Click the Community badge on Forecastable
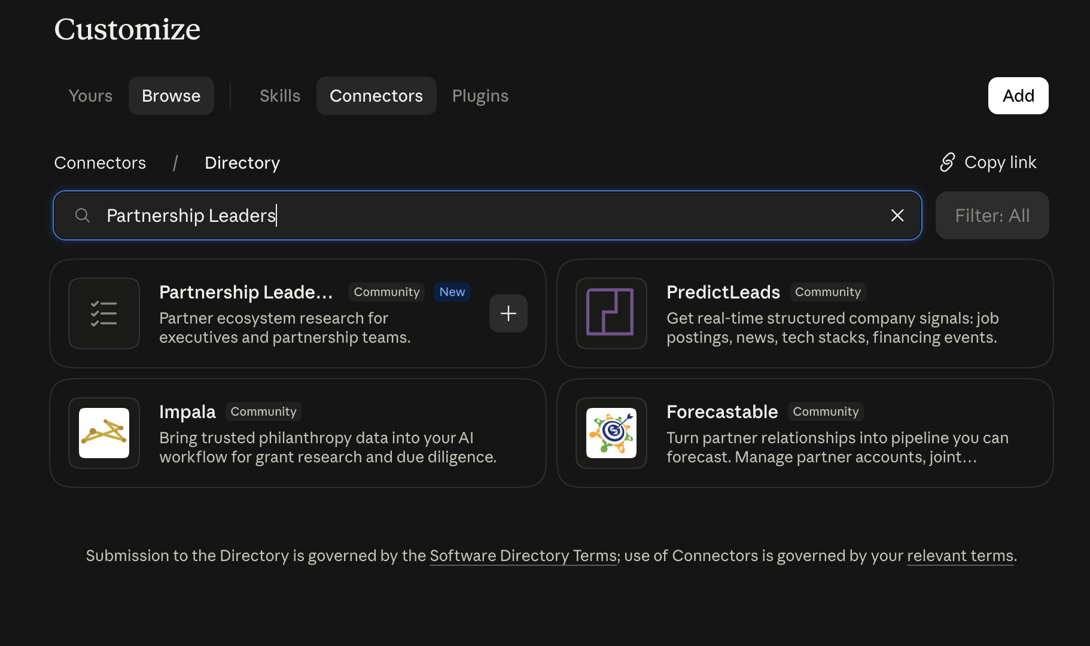Image resolution: width=1090 pixels, height=646 pixels. coord(826,412)
